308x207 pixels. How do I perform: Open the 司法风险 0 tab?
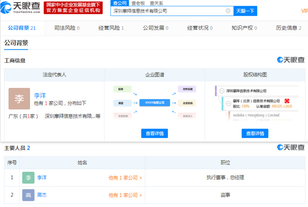click(x=67, y=28)
